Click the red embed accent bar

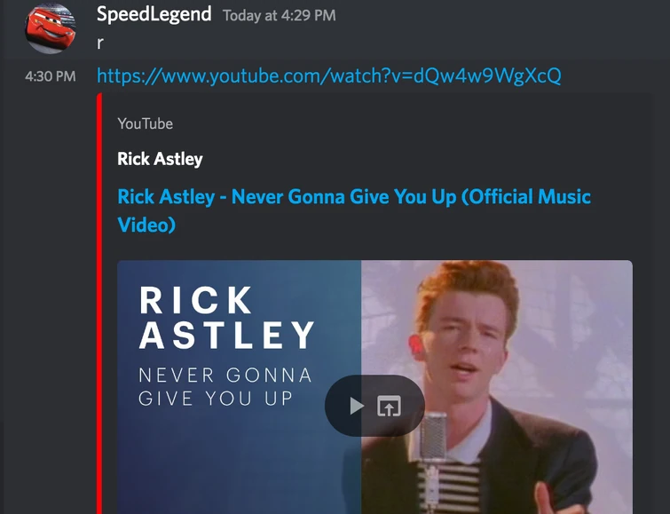click(99, 304)
